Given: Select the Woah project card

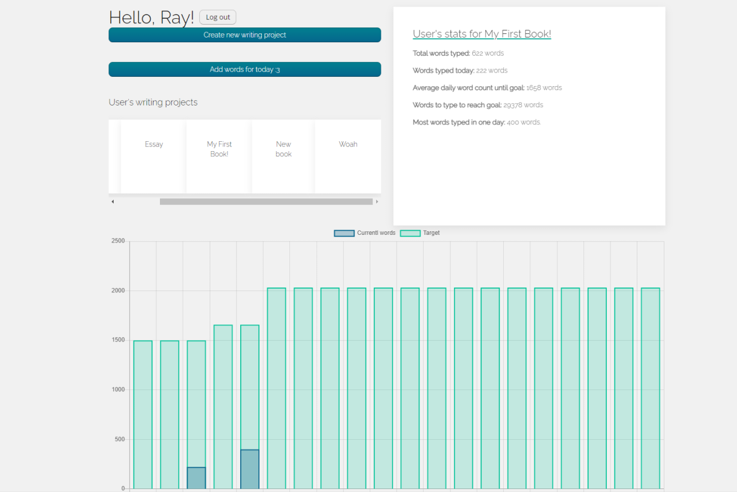Looking at the screenshot, I should (348, 156).
